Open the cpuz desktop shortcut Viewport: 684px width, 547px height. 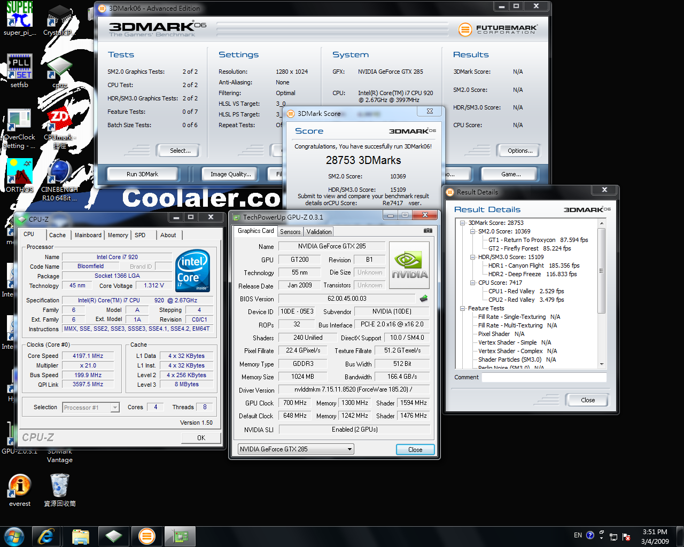point(59,71)
